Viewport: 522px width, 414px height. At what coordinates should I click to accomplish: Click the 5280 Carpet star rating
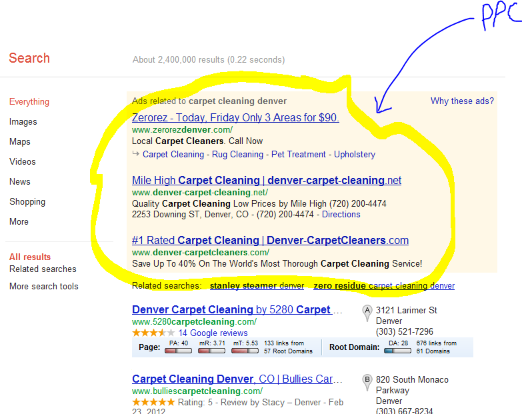153,333
